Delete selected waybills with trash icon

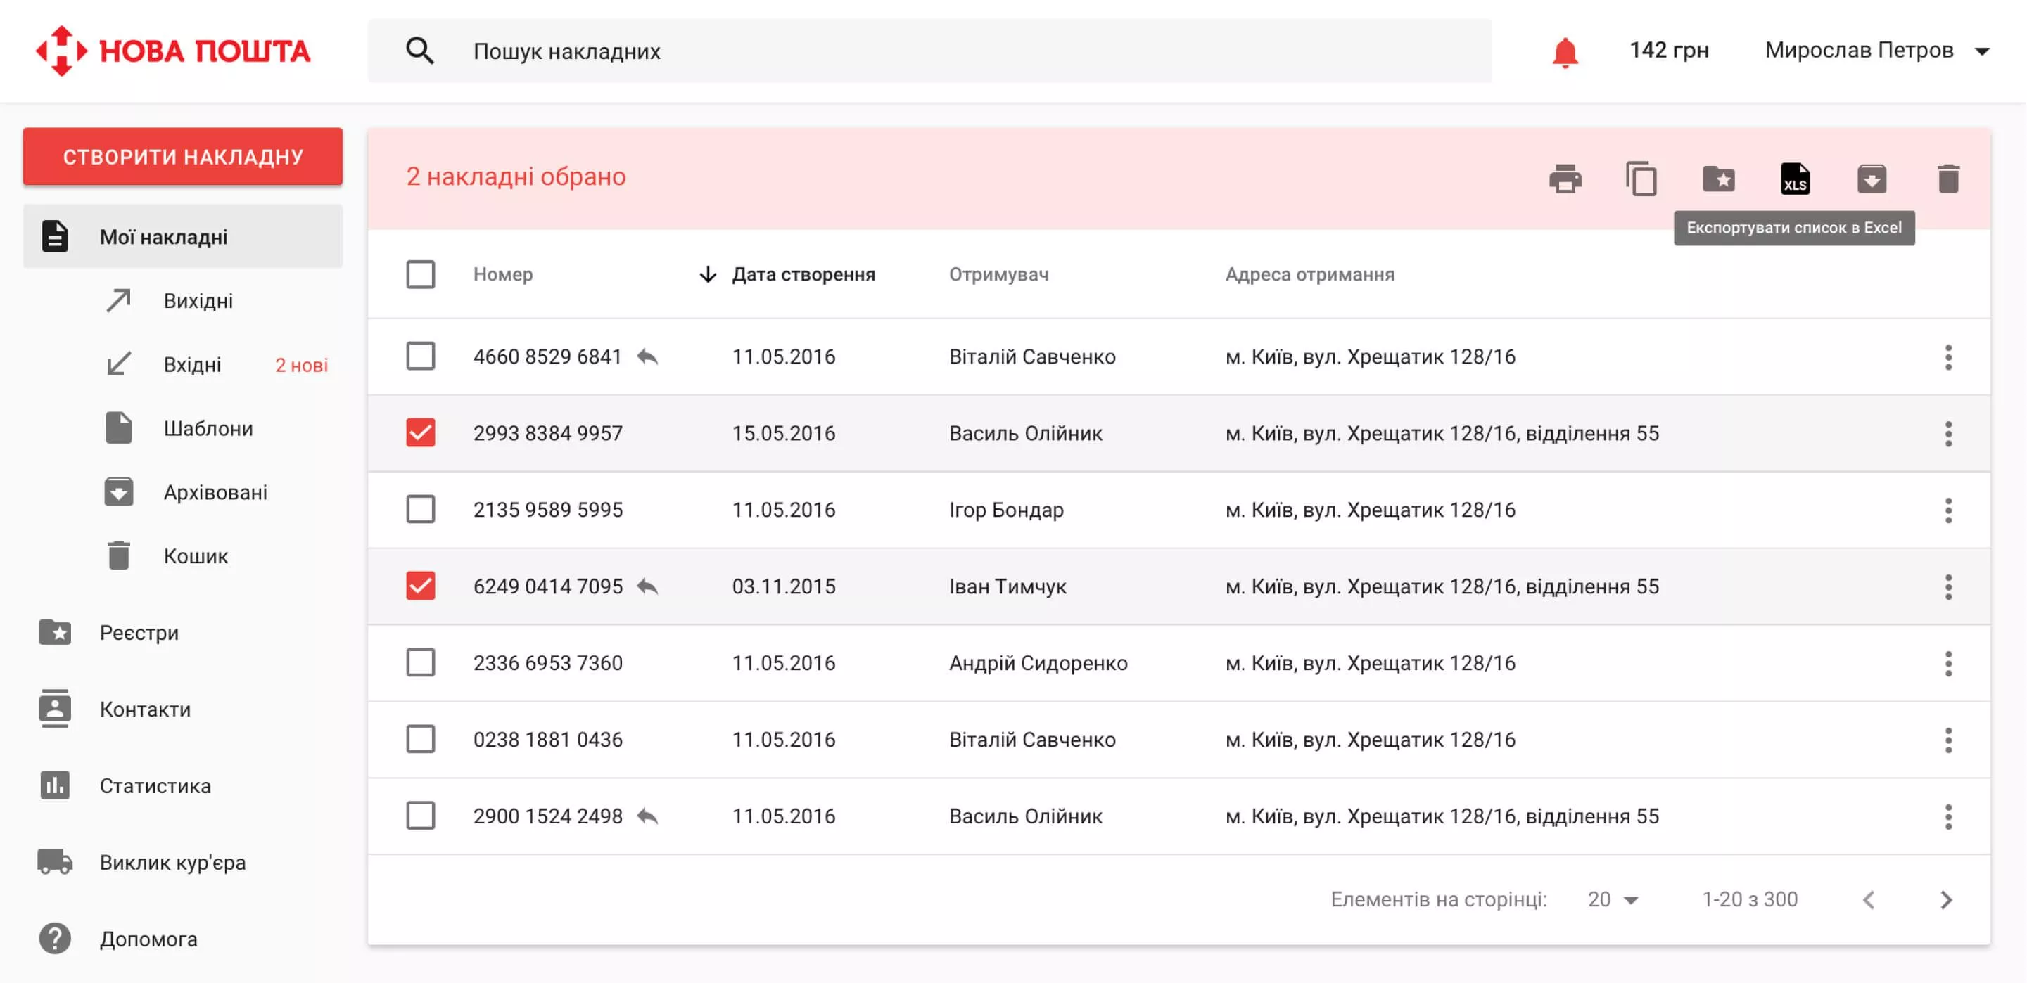[x=1948, y=179]
